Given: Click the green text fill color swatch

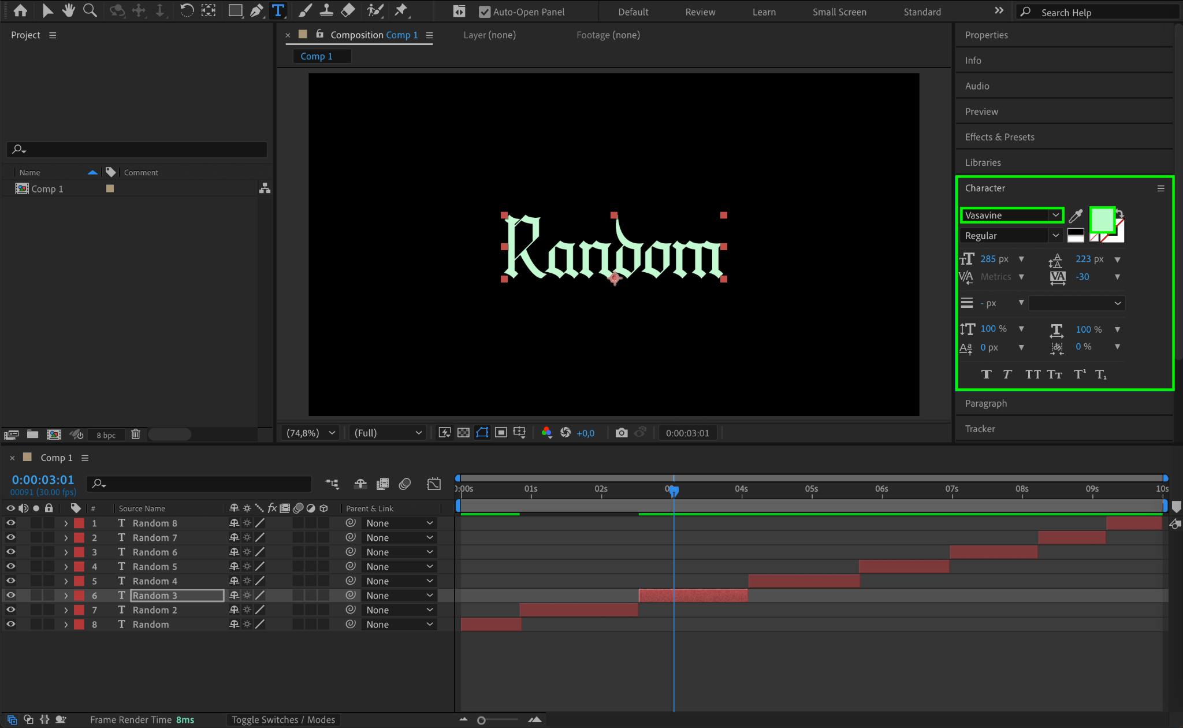Looking at the screenshot, I should coord(1102,220).
